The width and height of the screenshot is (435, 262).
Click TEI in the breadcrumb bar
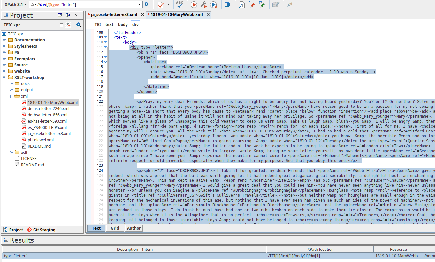[98, 24]
